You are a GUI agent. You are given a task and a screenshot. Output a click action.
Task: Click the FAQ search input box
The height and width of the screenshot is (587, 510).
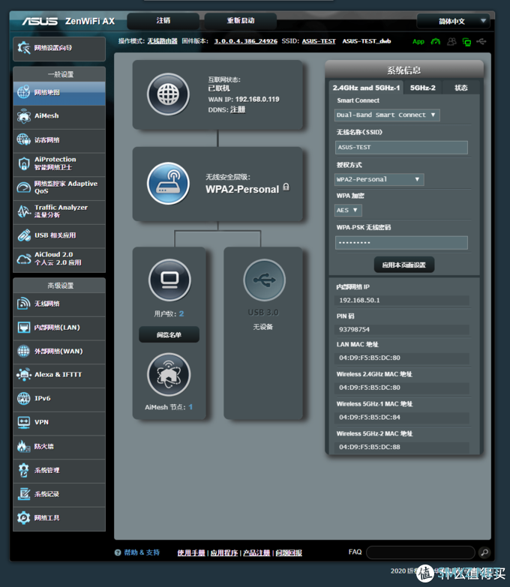[x=421, y=553]
